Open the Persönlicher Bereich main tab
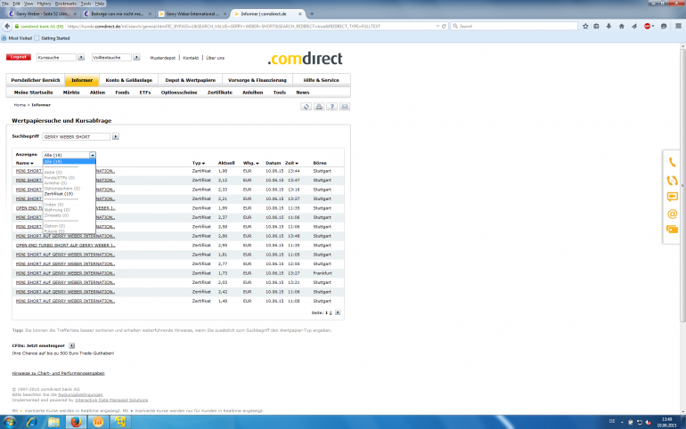Image resolution: width=686 pixels, height=429 pixels. coord(36,80)
